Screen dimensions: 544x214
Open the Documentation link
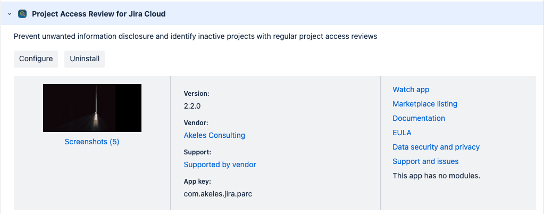click(419, 118)
